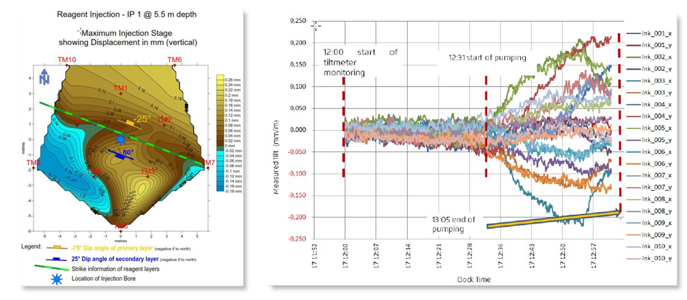Click the yellow arrow pointing to end of pumping
Screen dimensions: 687x300
[x=555, y=219]
